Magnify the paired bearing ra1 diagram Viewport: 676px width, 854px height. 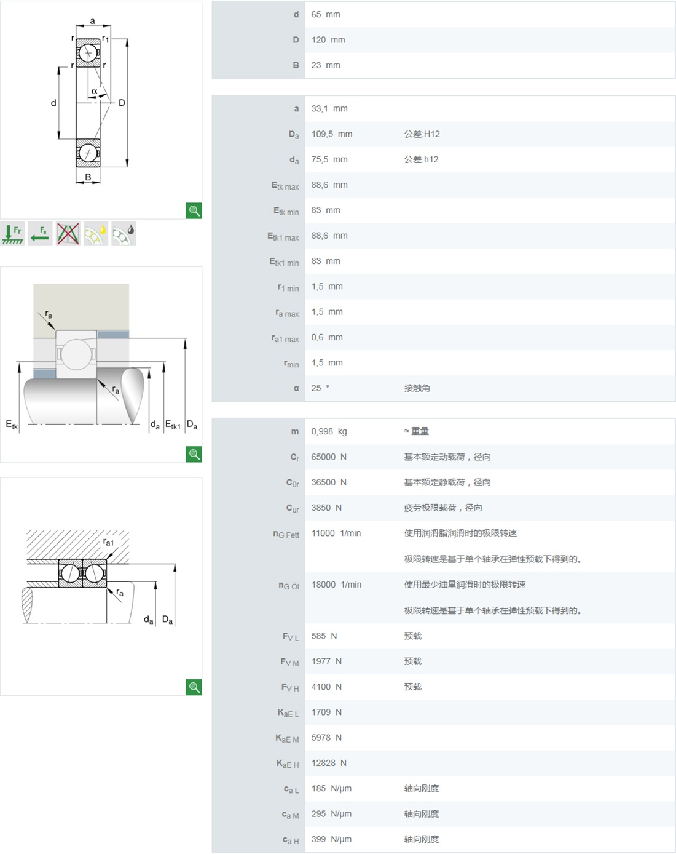coord(194,687)
